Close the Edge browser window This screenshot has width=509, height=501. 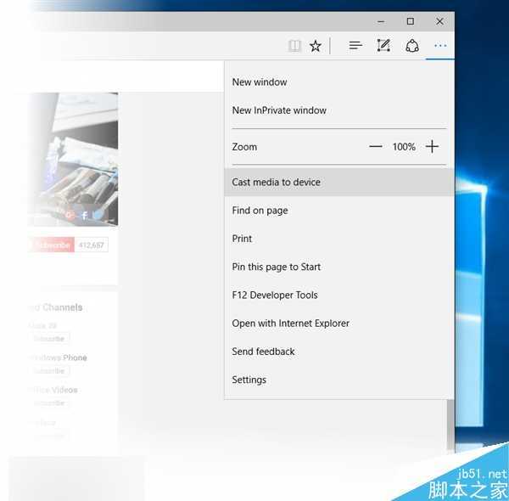tap(439, 21)
